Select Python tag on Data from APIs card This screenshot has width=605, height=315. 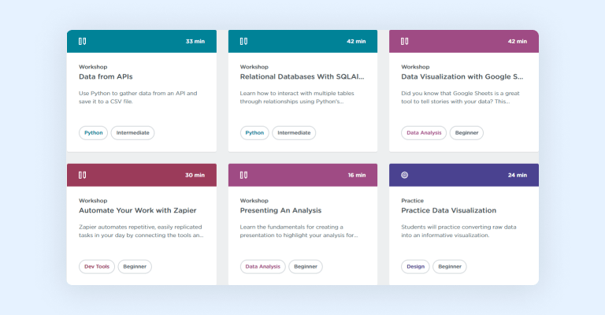click(93, 133)
